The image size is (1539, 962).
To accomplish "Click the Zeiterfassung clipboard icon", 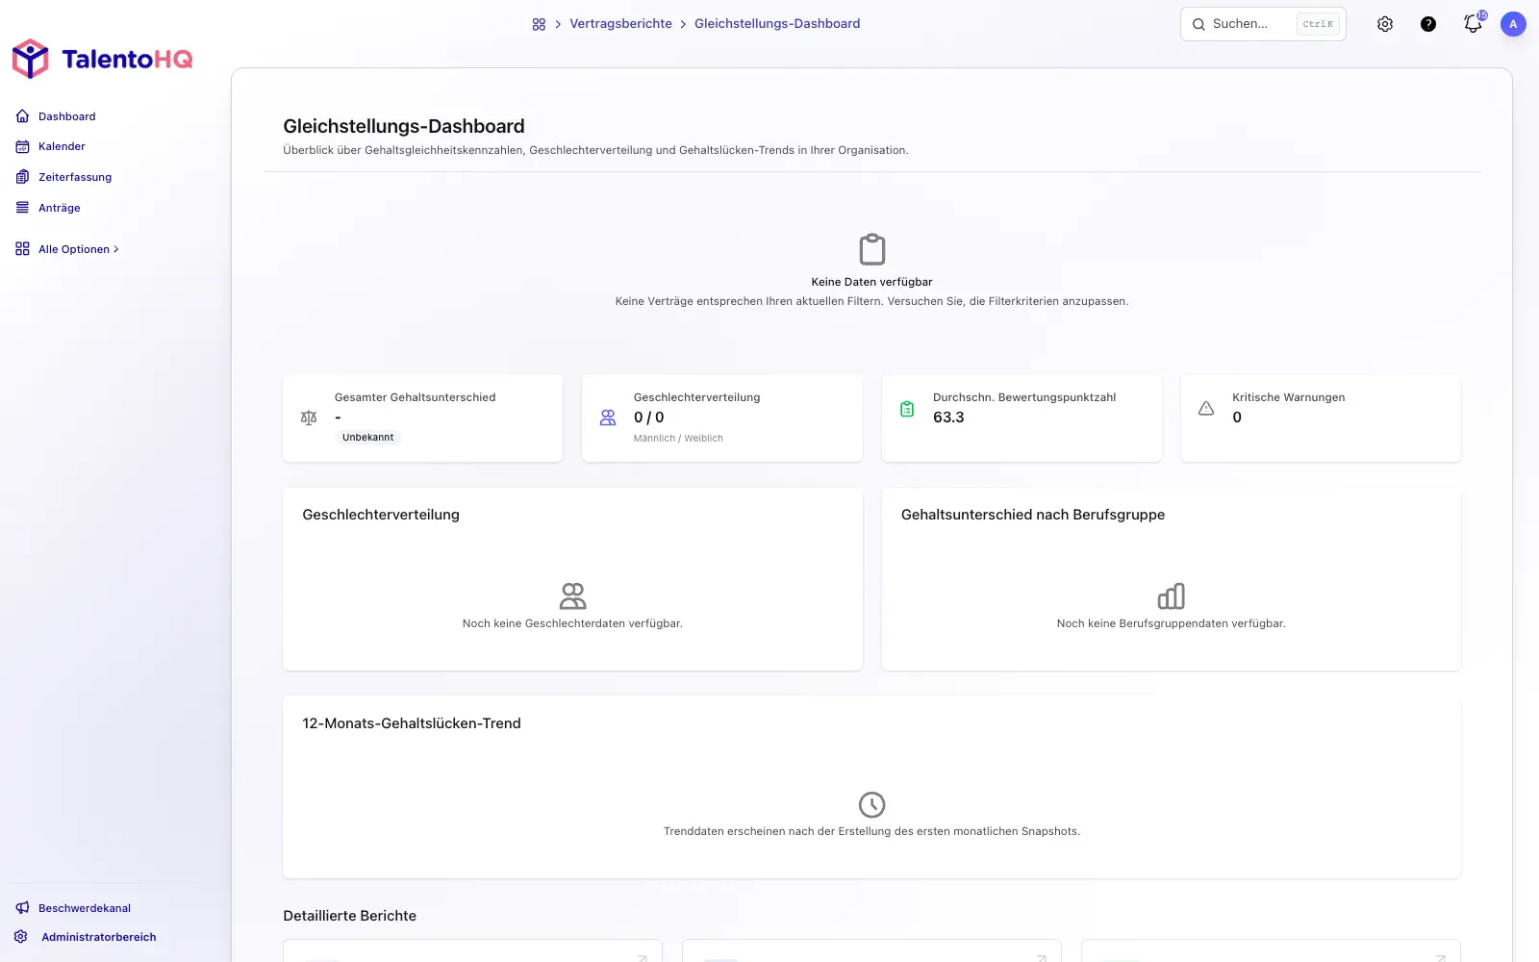I will point(22,177).
